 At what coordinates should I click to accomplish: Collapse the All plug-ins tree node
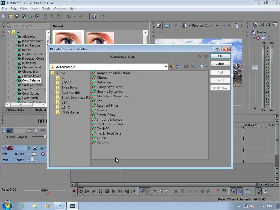[x=8, y=32]
